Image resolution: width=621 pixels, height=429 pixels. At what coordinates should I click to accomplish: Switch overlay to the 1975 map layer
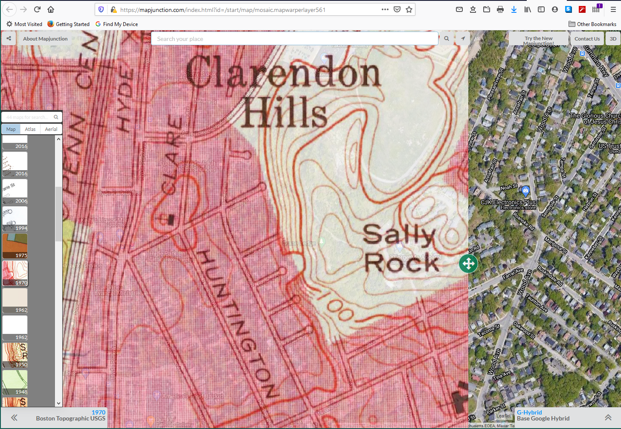tap(15, 246)
